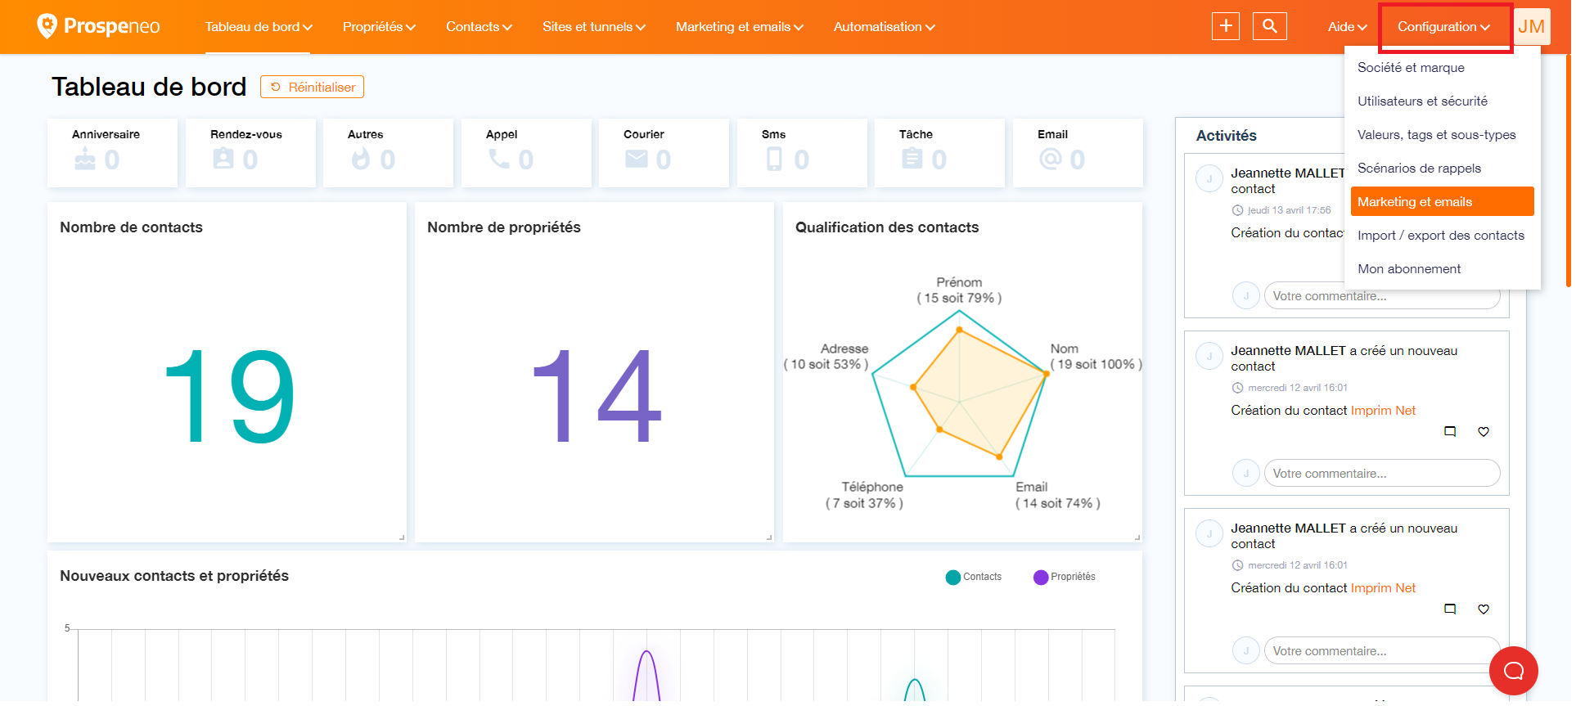Select Marketing et emails in Configuration menu
The image size is (1576, 706).
(x=1443, y=202)
